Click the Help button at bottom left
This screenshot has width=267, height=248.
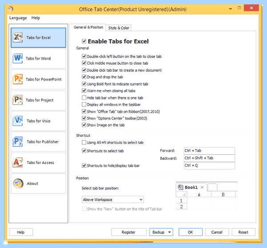click(x=21, y=232)
